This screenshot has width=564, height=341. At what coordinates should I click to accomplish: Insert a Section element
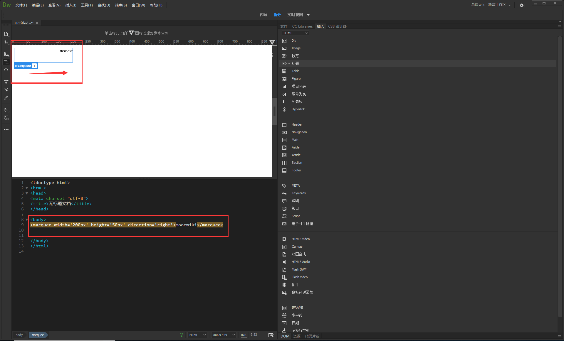[x=297, y=163]
